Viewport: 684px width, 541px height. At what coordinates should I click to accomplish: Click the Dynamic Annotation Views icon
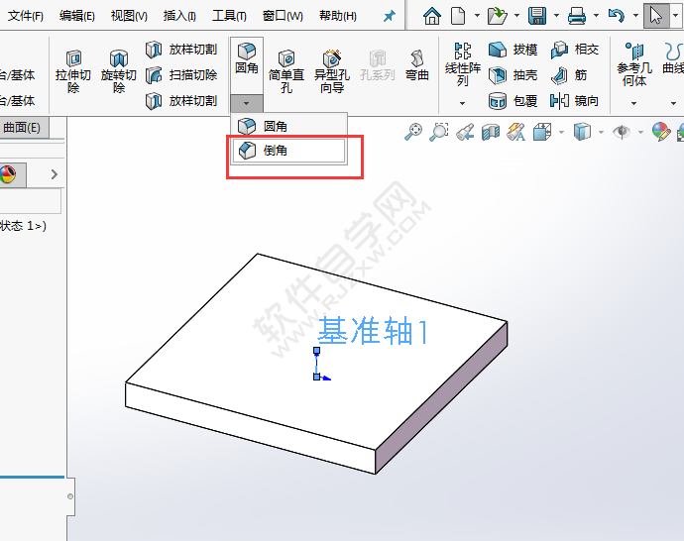(x=516, y=132)
